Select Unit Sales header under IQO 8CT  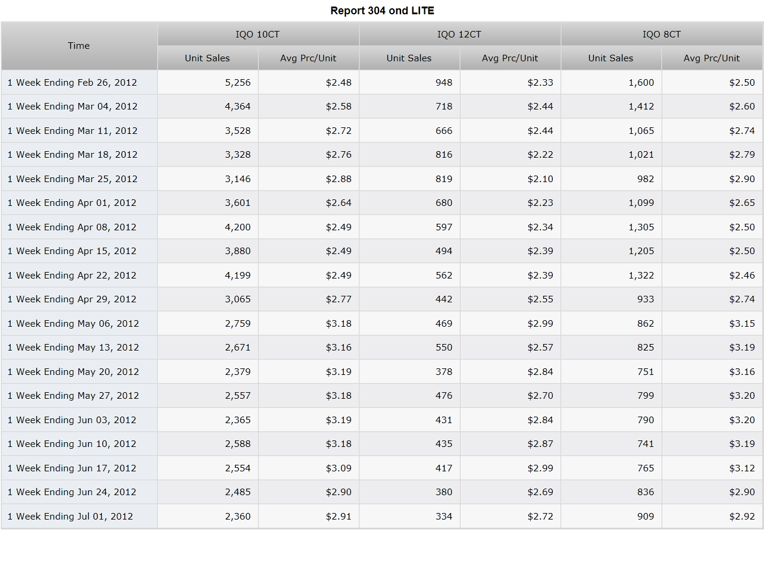611,58
